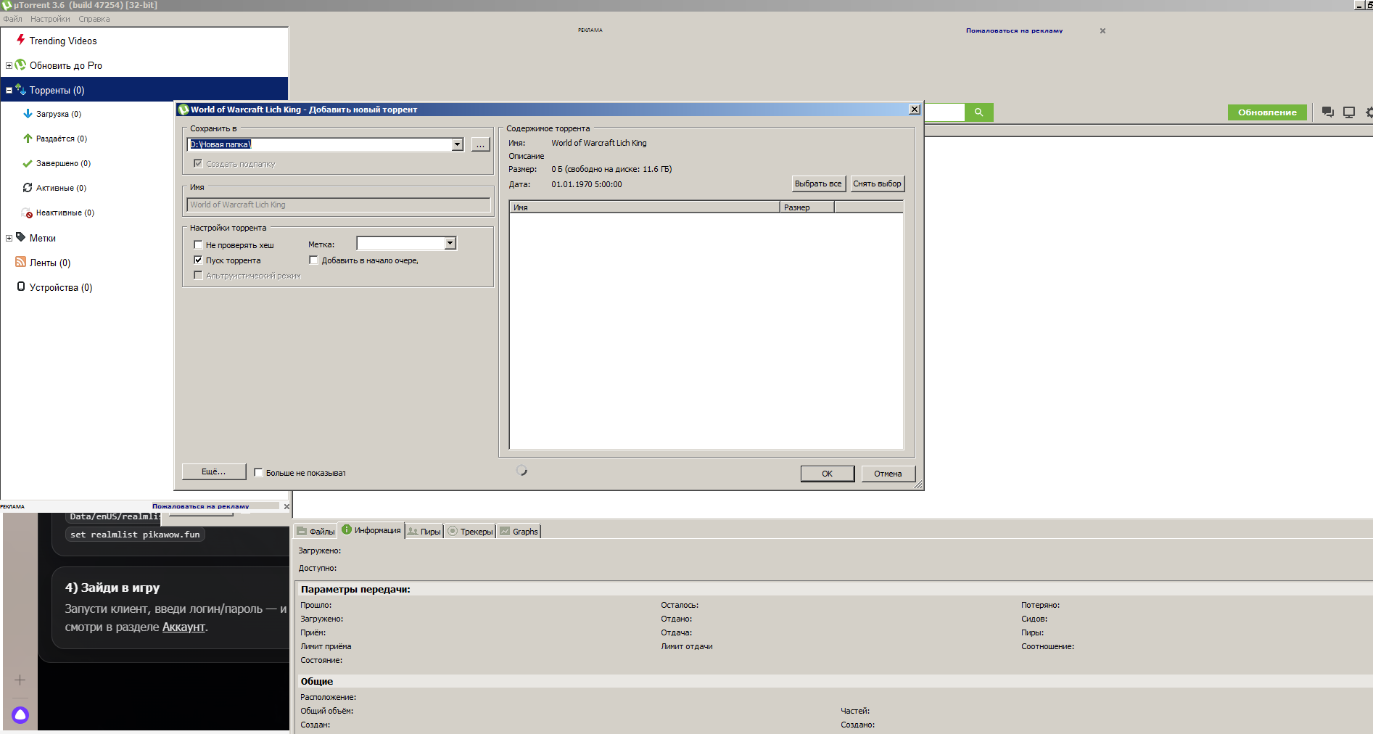
Task: Click the Размер column header
Action: [807, 207]
